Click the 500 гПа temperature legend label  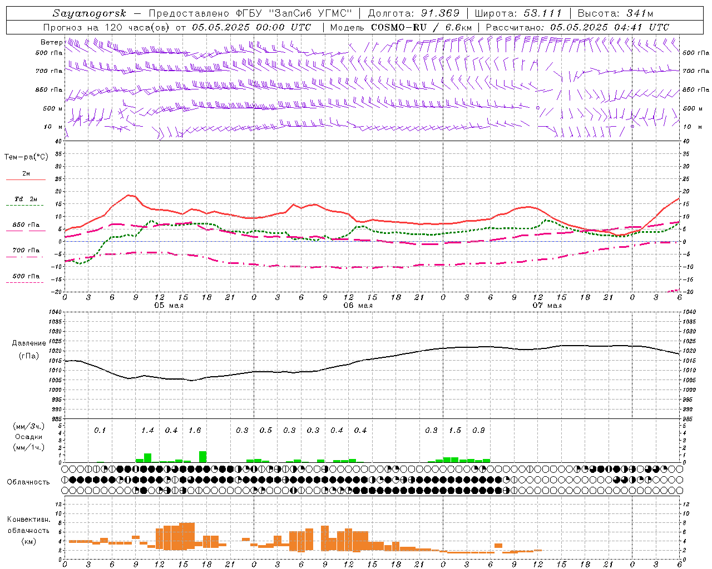(x=26, y=276)
